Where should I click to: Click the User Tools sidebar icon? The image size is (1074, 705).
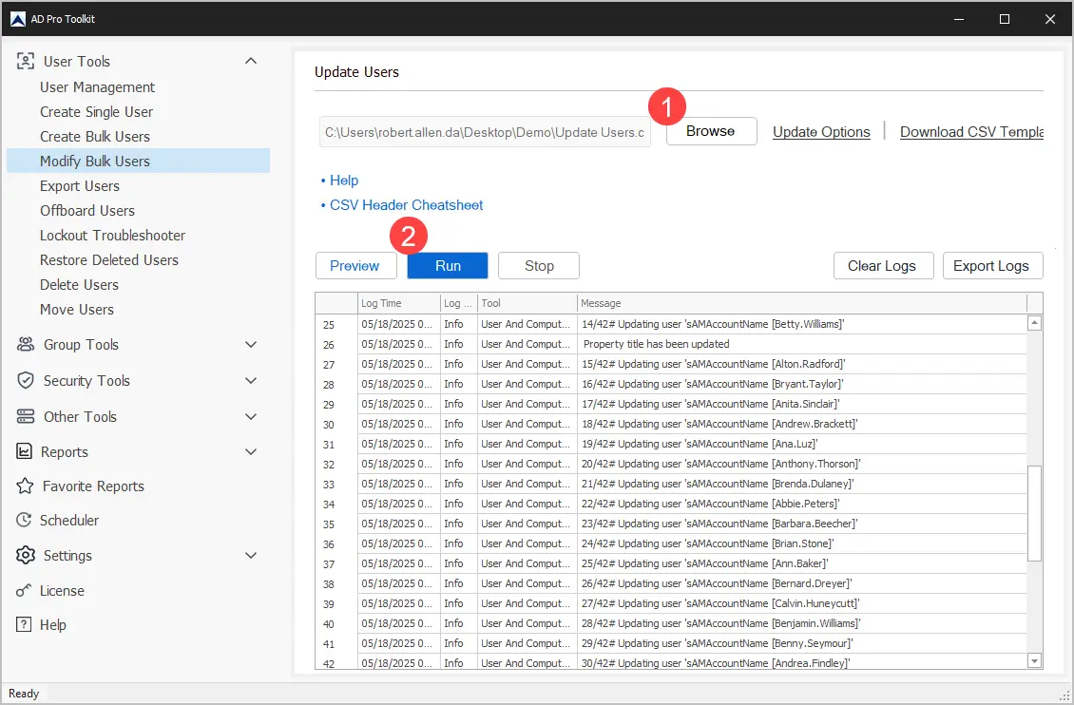coord(26,61)
